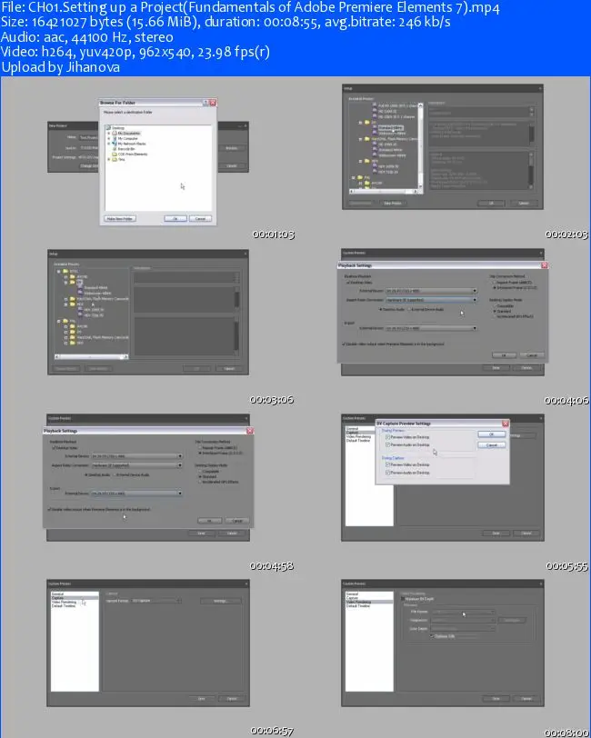Select Repeat Frame (ABBCD) radio in 00:04:06 frame
591x738 pixels.
point(494,282)
